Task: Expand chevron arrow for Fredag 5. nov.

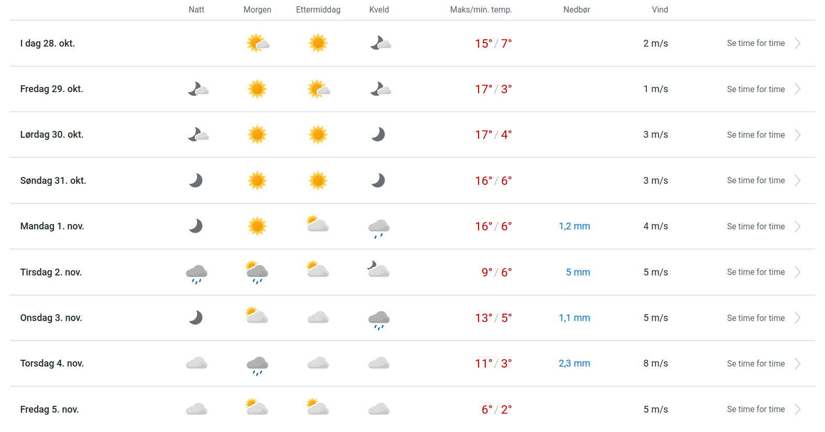Action: click(797, 409)
